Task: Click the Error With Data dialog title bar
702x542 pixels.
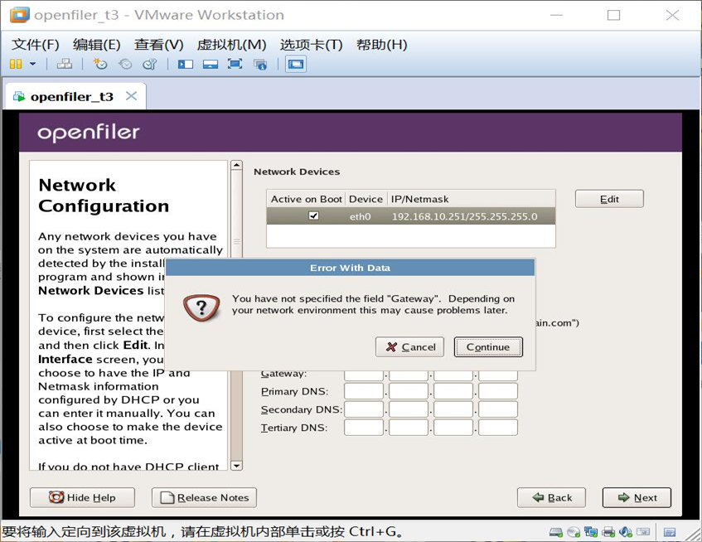Action: pyautogui.click(x=350, y=268)
